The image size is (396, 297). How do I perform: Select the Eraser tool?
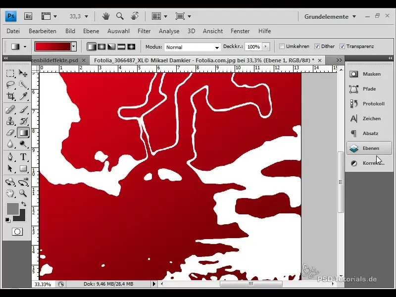(x=10, y=133)
